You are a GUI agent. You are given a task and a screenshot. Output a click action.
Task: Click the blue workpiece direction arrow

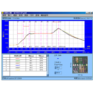[58, 58]
